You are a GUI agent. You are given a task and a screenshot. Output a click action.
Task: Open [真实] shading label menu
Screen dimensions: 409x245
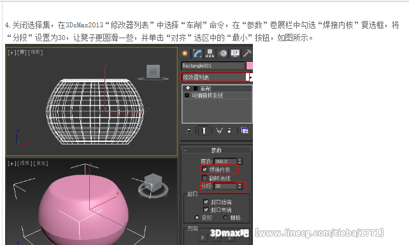[41, 164]
